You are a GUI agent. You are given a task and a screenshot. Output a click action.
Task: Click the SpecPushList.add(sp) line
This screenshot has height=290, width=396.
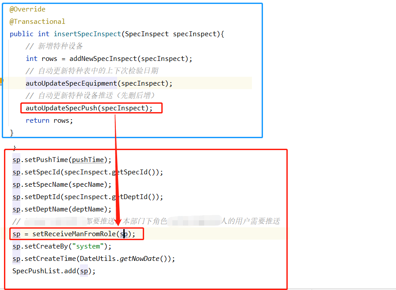pos(54,271)
